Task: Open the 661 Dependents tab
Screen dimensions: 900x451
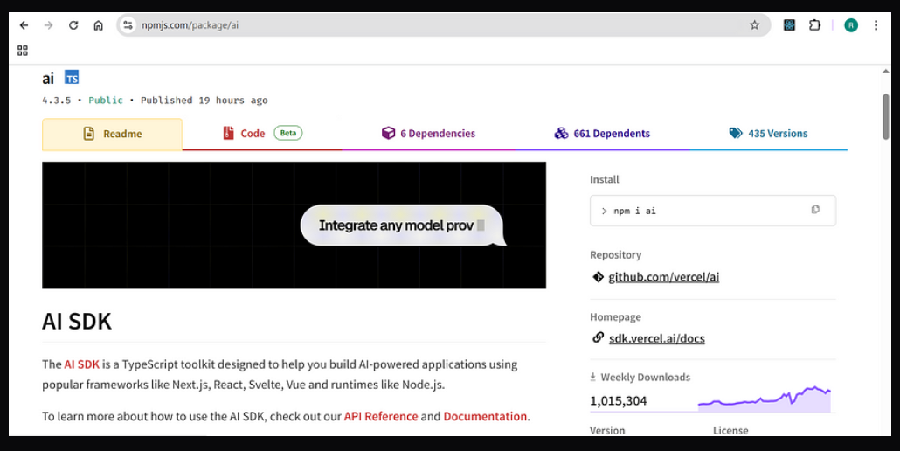Action: click(602, 134)
